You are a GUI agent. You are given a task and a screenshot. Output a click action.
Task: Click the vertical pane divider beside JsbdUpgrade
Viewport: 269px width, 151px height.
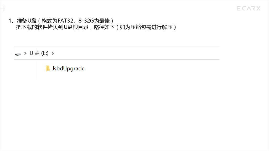coord(36,71)
